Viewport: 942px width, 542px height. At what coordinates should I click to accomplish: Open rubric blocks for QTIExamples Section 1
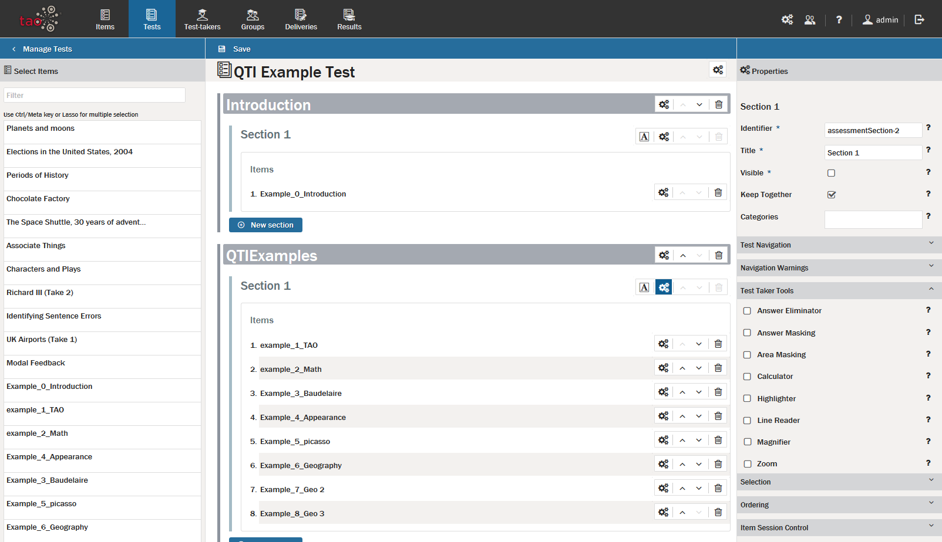coord(644,287)
